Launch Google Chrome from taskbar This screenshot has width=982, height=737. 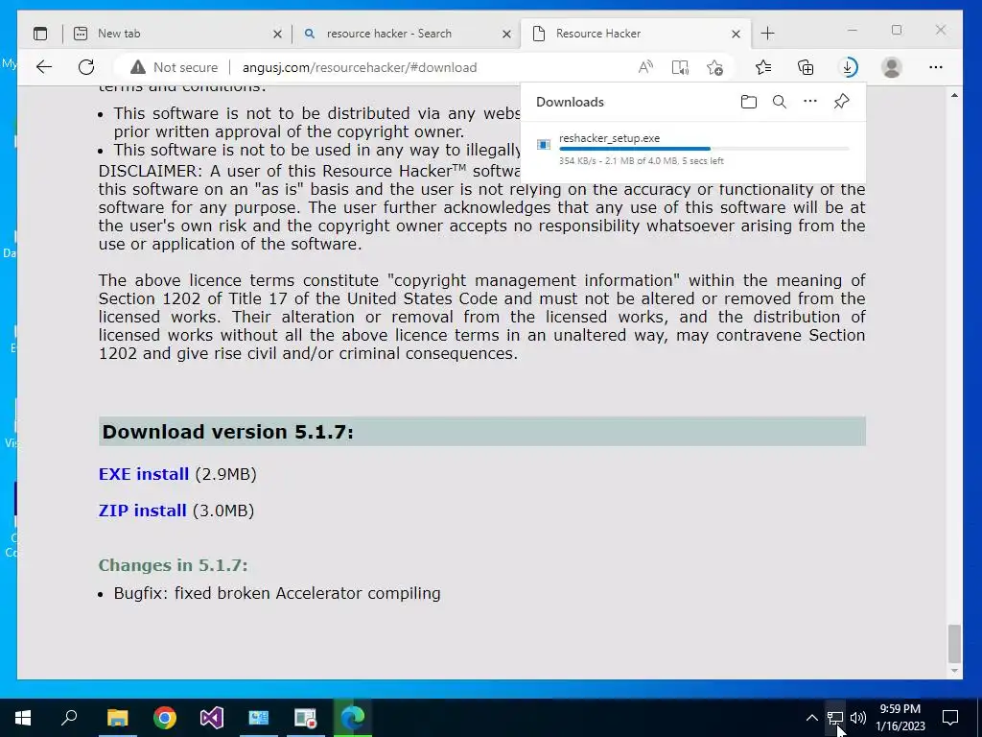[x=165, y=718]
